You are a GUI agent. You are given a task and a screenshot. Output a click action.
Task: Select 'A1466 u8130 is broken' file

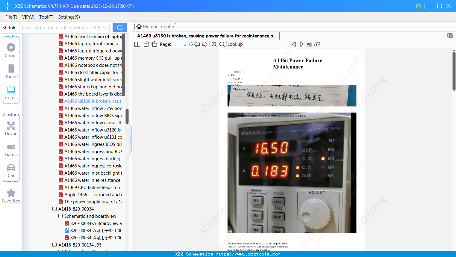pyautogui.click(x=90, y=101)
